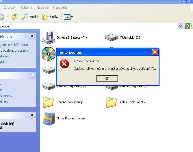
Task: Toggle the Složky folders pane button
Action: [x=51, y=17]
